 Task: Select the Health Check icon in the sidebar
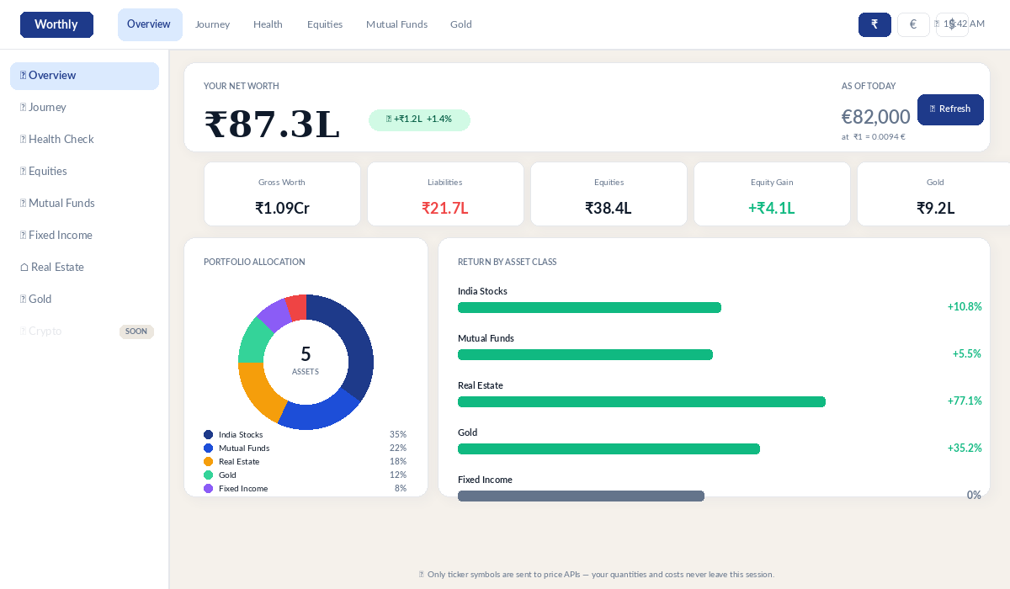click(x=23, y=139)
